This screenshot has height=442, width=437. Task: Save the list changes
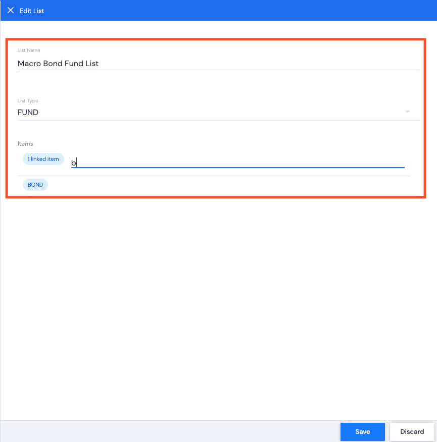(x=362, y=431)
